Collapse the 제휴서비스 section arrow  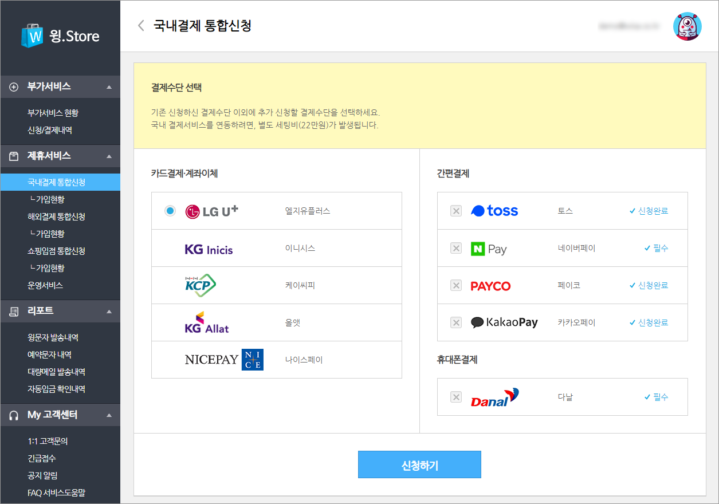click(109, 156)
